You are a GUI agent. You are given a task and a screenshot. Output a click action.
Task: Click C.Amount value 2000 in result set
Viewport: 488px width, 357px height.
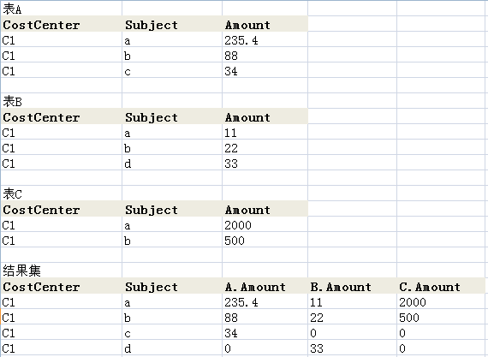click(441, 301)
